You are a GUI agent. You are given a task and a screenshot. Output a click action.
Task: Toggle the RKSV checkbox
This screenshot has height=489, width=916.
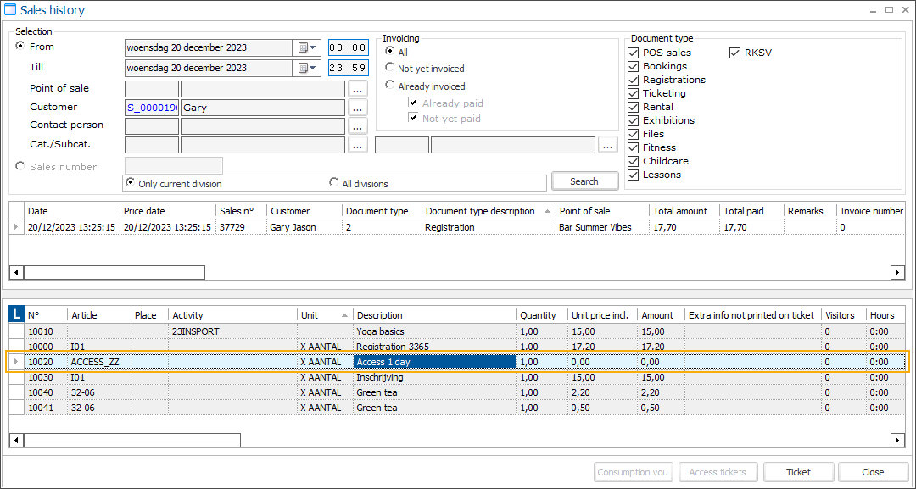point(734,53)
